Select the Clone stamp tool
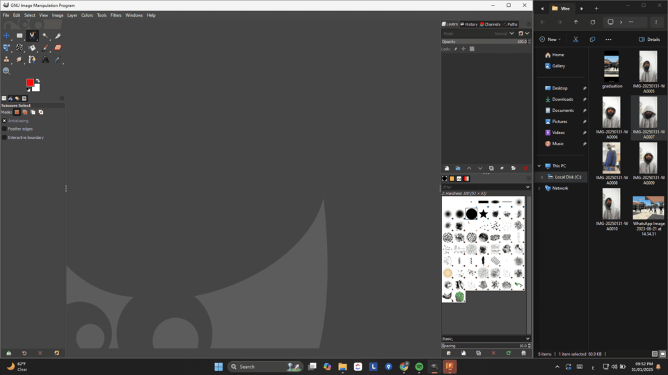The width and height of the screenshot is (668, 375). [6, 60]
